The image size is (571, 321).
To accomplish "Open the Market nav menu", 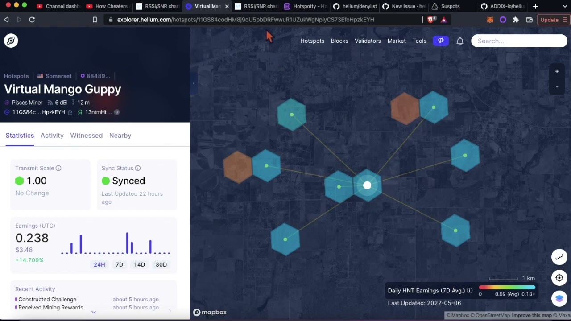I will pos(397,41).
